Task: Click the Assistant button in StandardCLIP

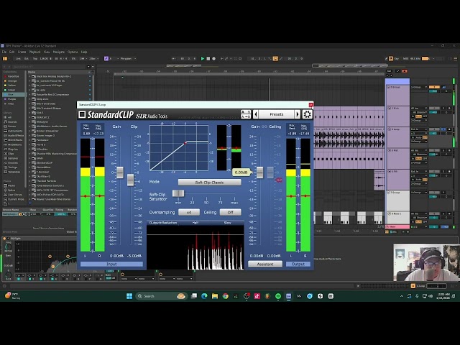Action: [x=265, y=264]
